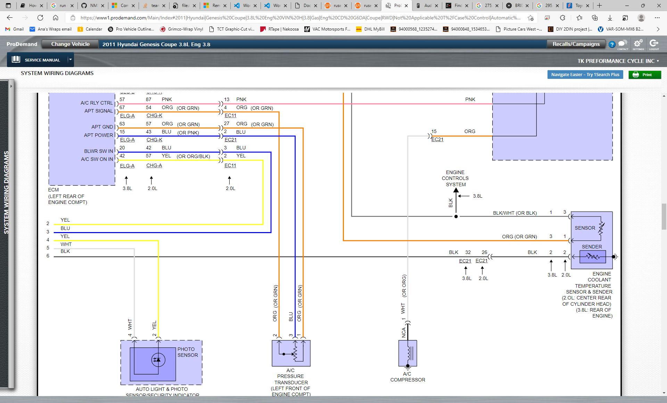Click the address bar URL
Screen dimensions: 667x403
click(300, 18)
